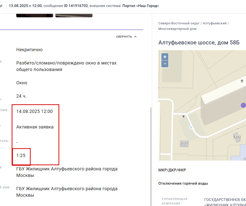Click the Окно value
This screenshot has height=206, width=246.
(x=22, y=83)
